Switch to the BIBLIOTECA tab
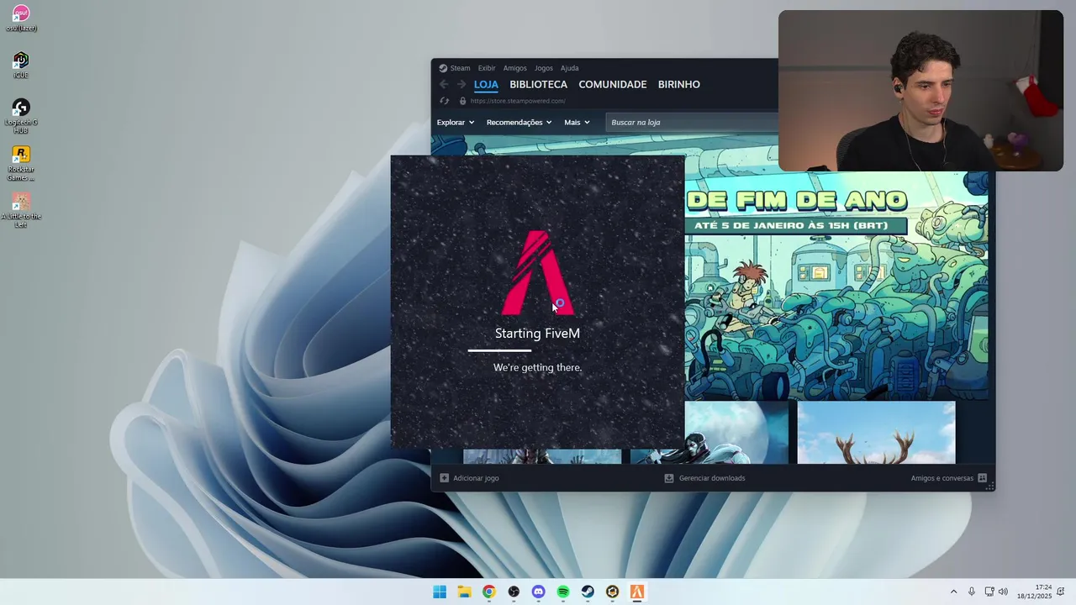Image resolution: width=1076 pixels, height=605 pixels. (x=538, y=84)
